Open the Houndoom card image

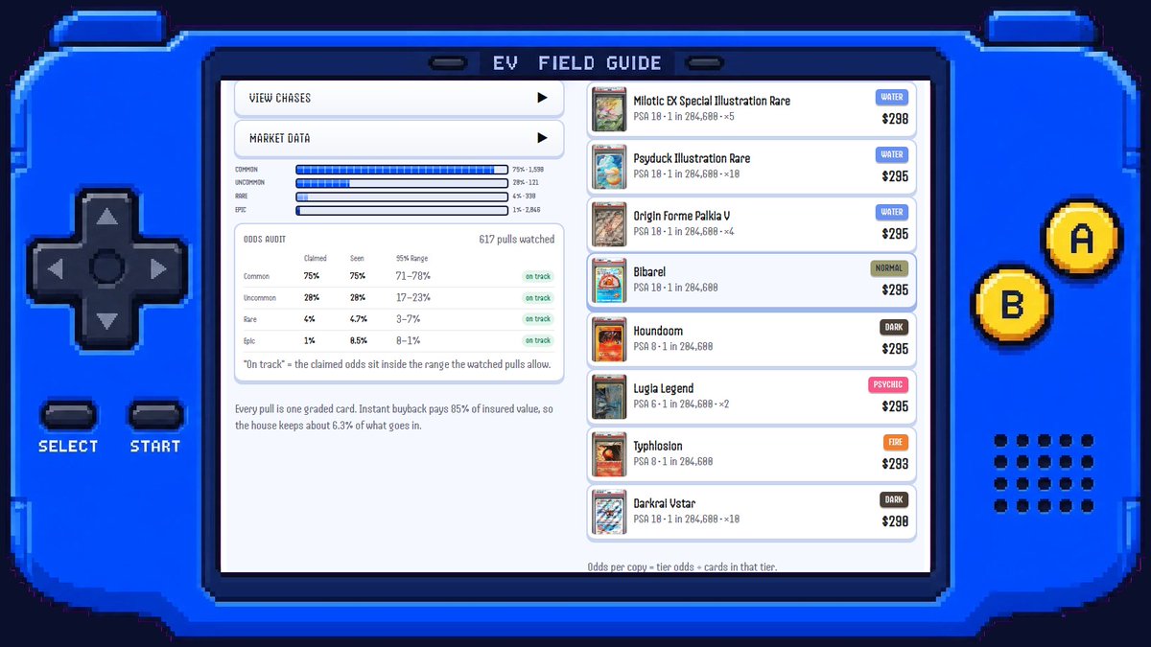[x=609, y=339]
